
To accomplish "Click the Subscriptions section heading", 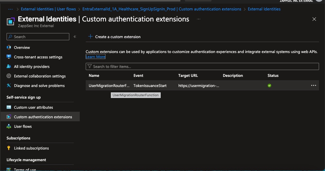I will 18,138.
